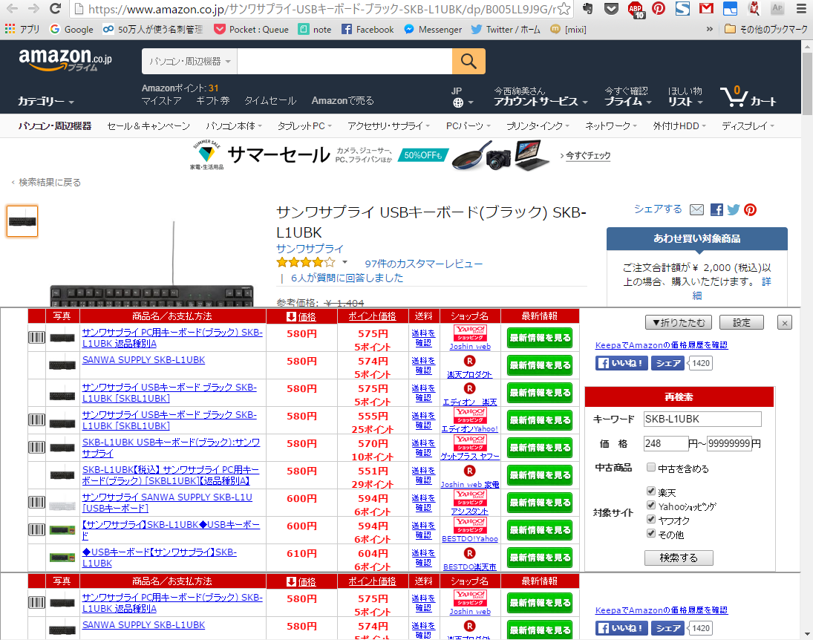813x640 pixels.
Task: Uncheck the ヤフオク target site checkbox
Action: [651, 520]
